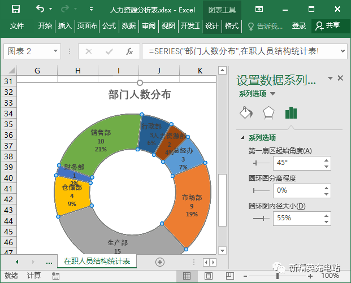This screenshot has height=283, width=351.
Task: Undo the last action
Action: [x=40, y=9]
